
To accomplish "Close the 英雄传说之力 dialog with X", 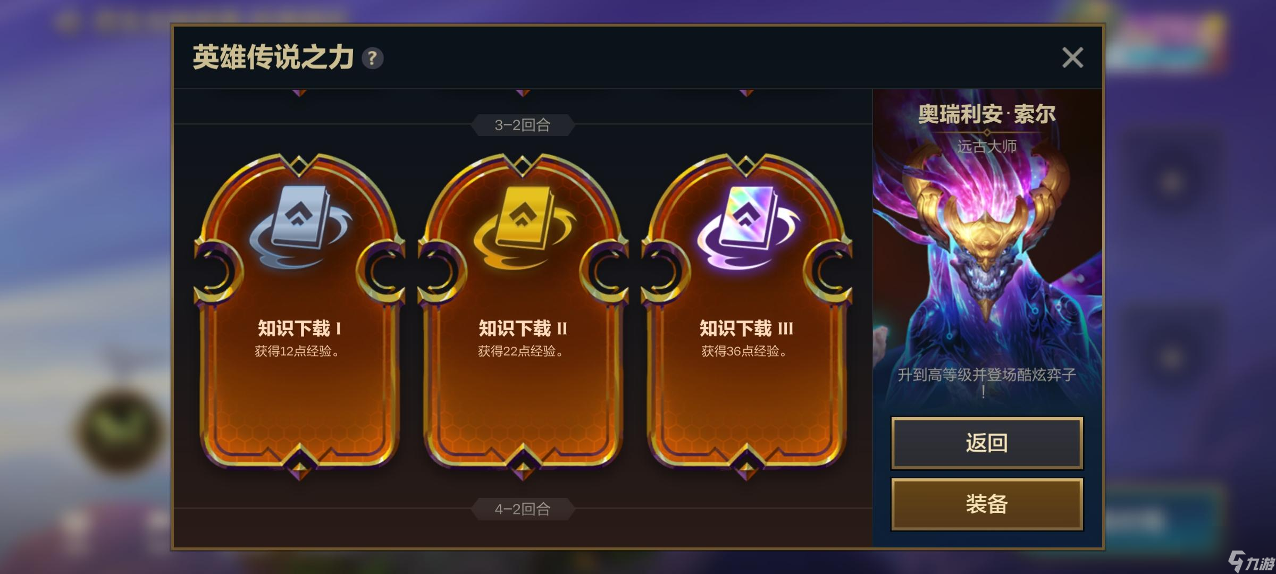I will pyautogui.click(x=1072, y=57).
